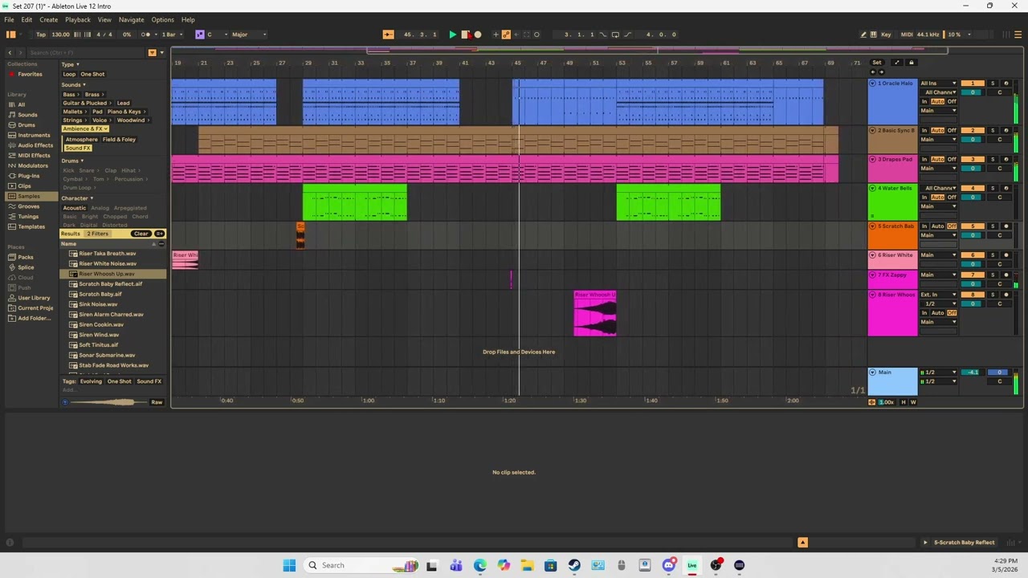Click the Arrangement Record button
The image size is (1028, 578).
[x=478, y=35]
